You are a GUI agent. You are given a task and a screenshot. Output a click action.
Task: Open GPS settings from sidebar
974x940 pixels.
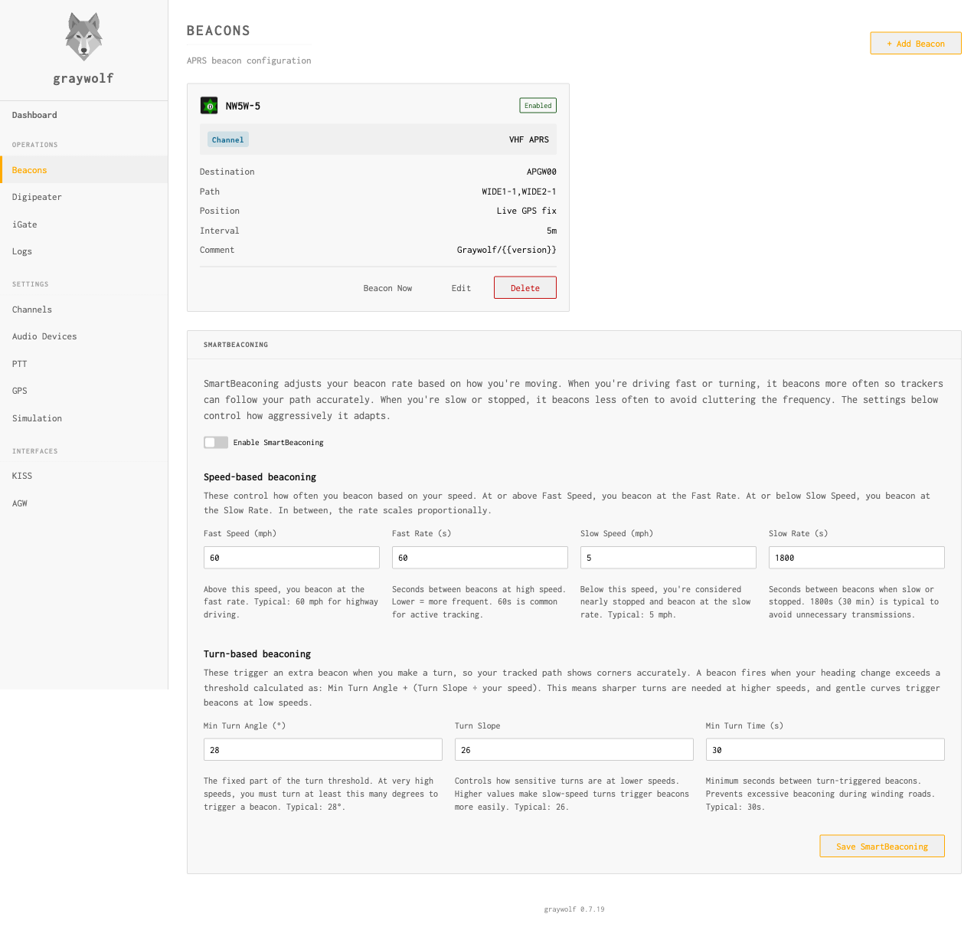(x=19, y=391)
